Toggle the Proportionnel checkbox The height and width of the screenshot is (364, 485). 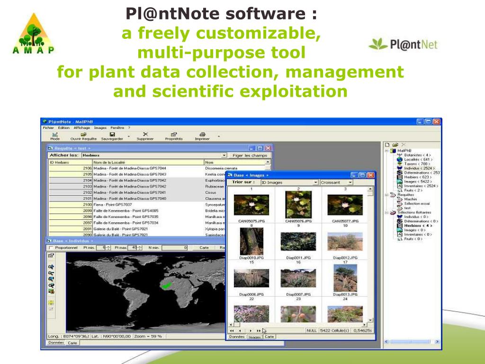coord(51,247)
